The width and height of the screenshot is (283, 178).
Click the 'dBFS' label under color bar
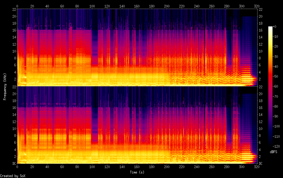(273, 152)
